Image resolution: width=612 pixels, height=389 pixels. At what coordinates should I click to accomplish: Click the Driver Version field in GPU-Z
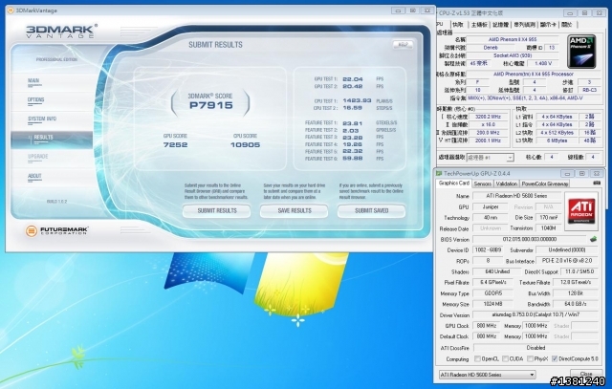tap(535, 314)
